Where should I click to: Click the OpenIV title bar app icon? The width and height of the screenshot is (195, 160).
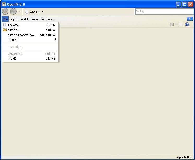click(4, 4)
